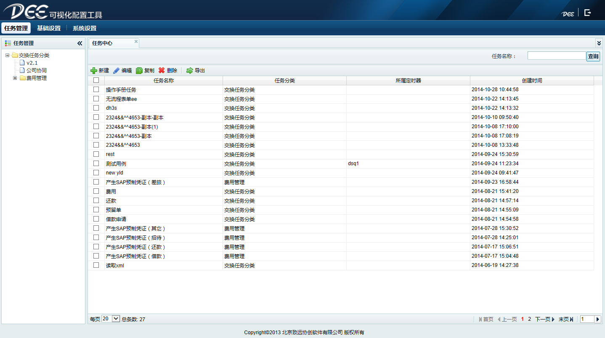This screenshot has width=605, height=338.
Task: Click the go-to-page arrow icon
Action: pyautogui.click(x=598, y=319)
